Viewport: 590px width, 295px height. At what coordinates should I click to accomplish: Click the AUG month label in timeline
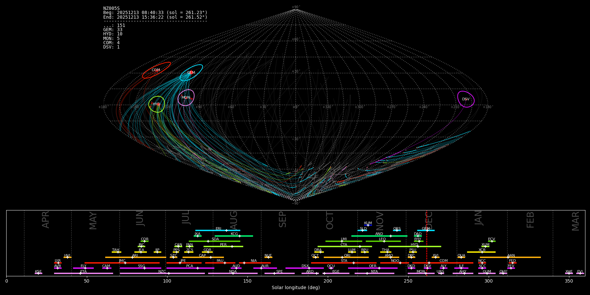tap(234, 220)
